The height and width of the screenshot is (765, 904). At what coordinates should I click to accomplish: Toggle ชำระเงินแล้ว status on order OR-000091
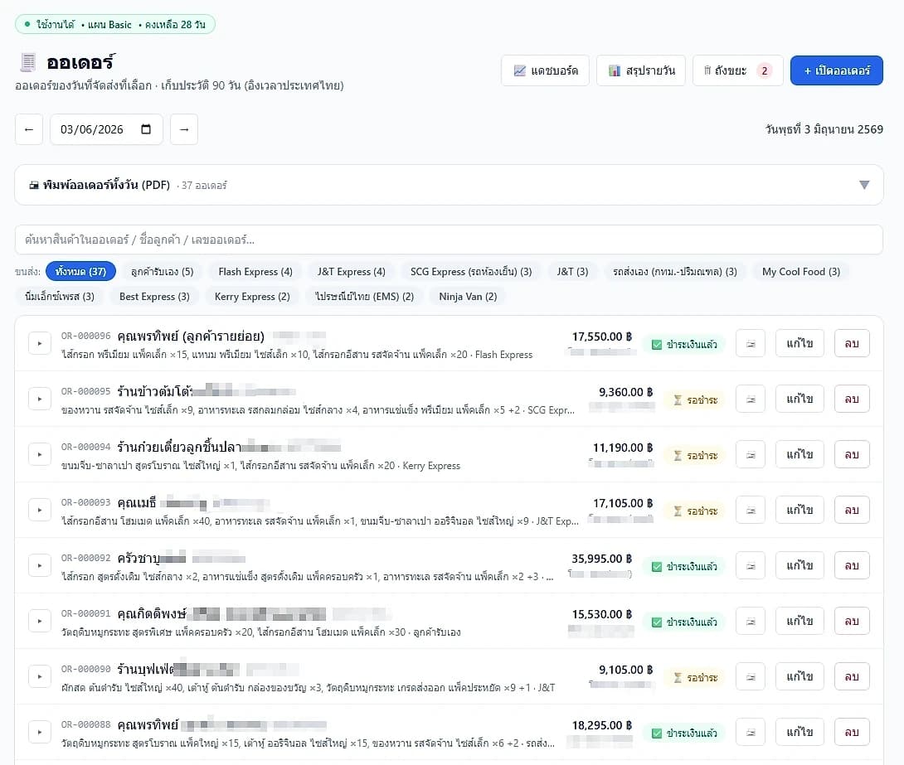click(x=684, y=622)
